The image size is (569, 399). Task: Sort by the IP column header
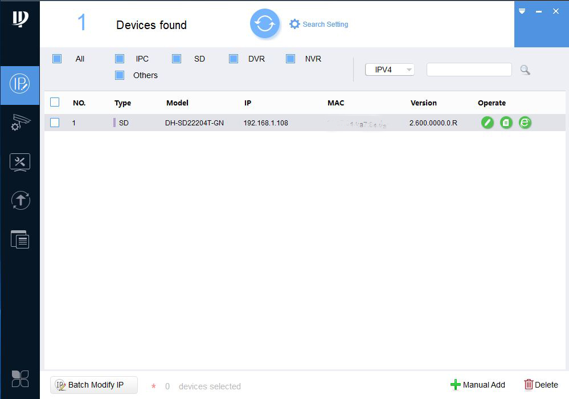[x=248, y=103]
